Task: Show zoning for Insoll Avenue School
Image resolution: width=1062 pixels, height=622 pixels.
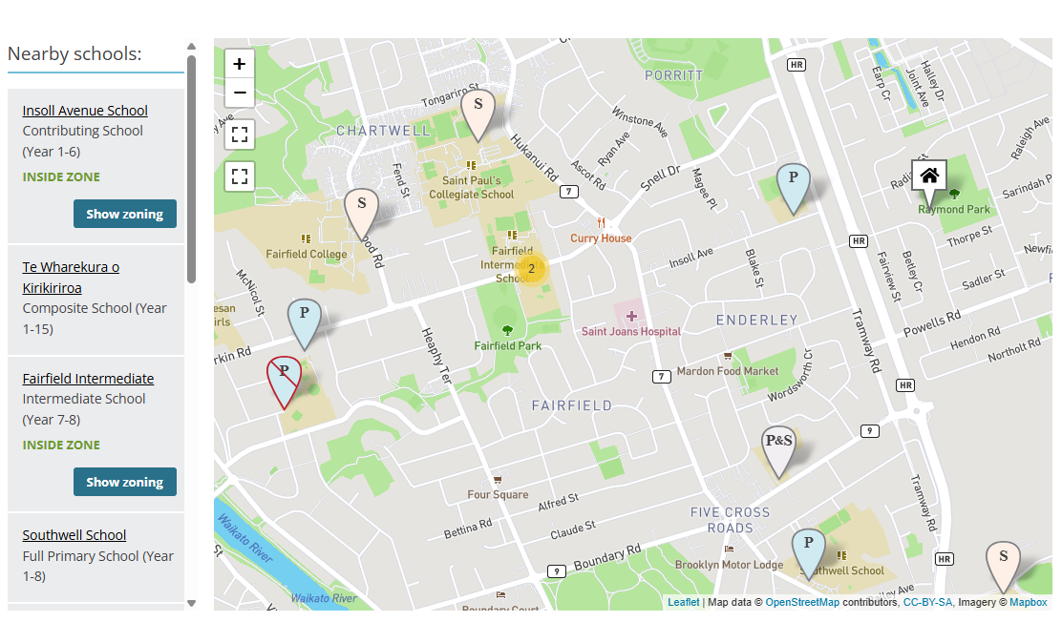Action: tap(124, 214)
